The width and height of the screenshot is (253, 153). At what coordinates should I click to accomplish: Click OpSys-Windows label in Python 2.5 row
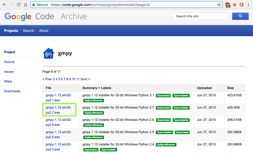(x=94, y=137)
